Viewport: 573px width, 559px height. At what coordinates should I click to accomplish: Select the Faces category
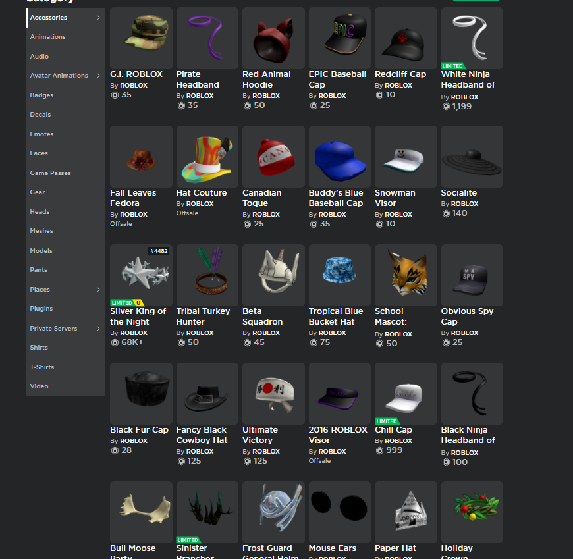39,153
